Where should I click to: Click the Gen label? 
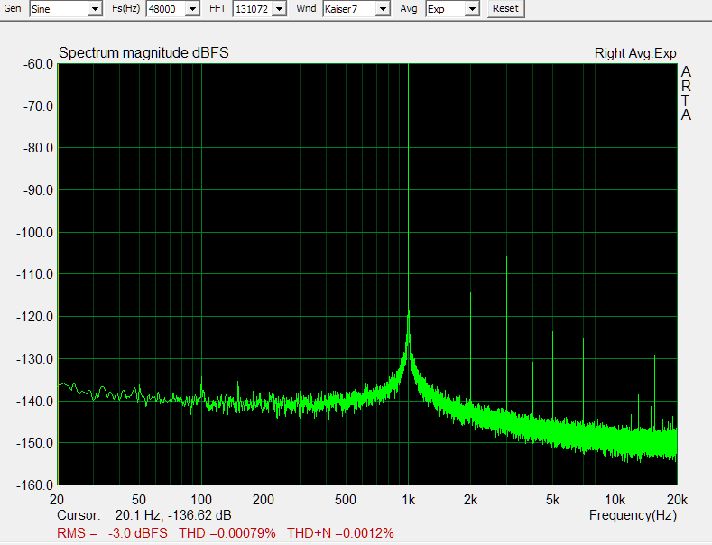coord(13,8)
